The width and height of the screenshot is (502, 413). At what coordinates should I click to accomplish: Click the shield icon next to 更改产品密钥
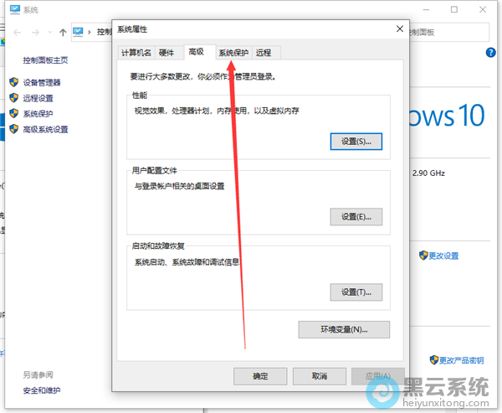(x=433, y=359)
